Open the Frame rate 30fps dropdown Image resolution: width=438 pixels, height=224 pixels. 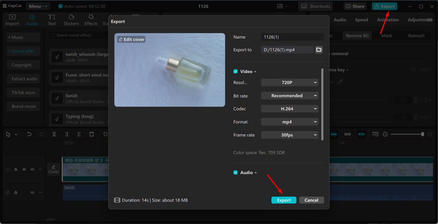coord(290,135)
